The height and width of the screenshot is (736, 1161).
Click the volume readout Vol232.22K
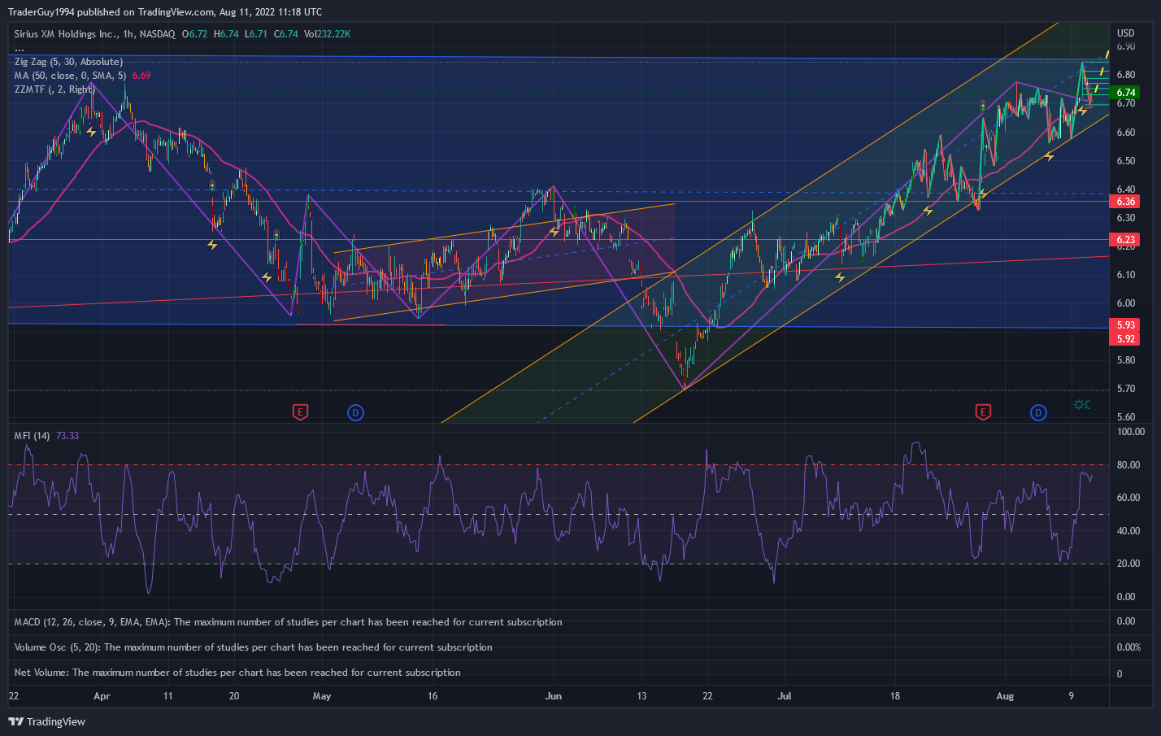pyautogui.click(x=327, y=34)
